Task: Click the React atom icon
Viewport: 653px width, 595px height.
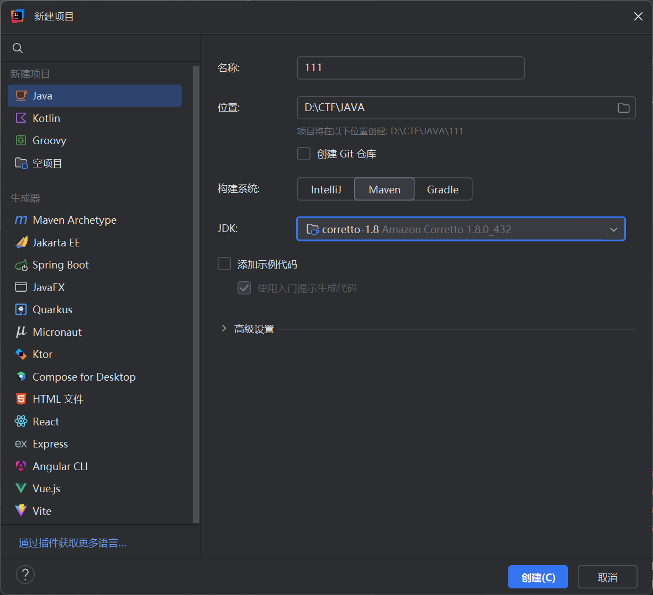Action: coord(21,422)
